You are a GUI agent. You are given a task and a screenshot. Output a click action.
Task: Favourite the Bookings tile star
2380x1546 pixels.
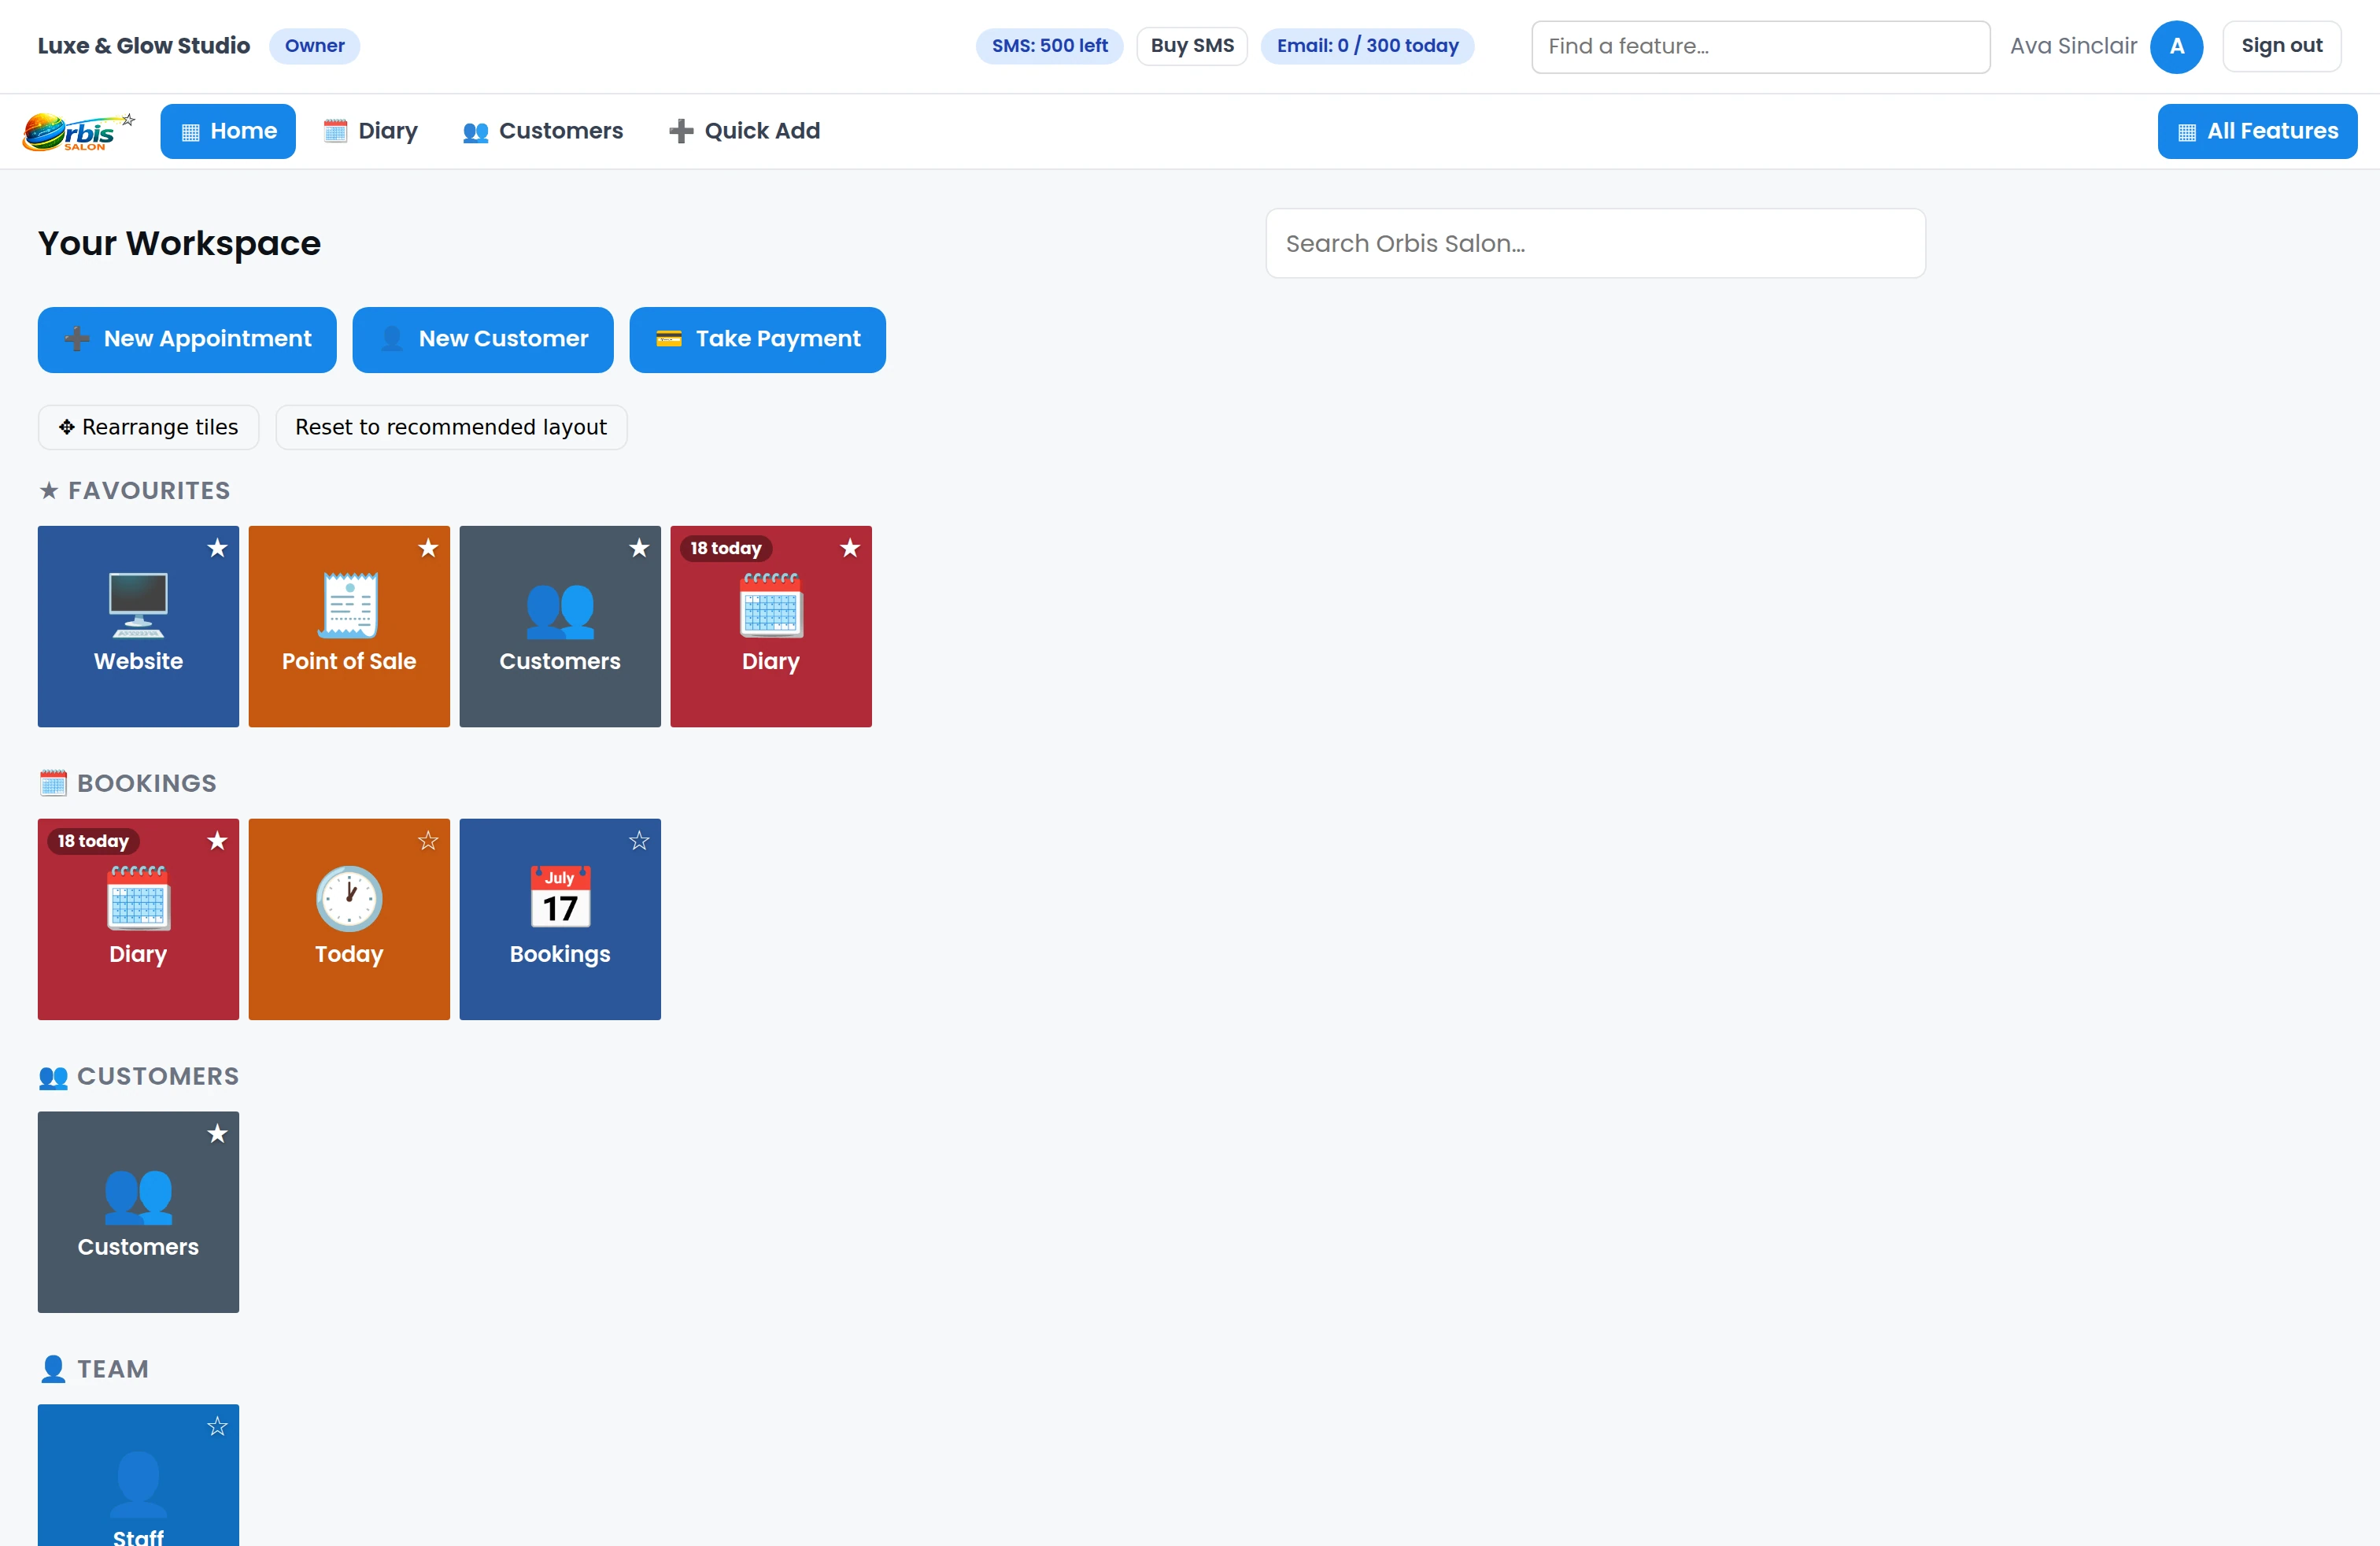[639, 841]
